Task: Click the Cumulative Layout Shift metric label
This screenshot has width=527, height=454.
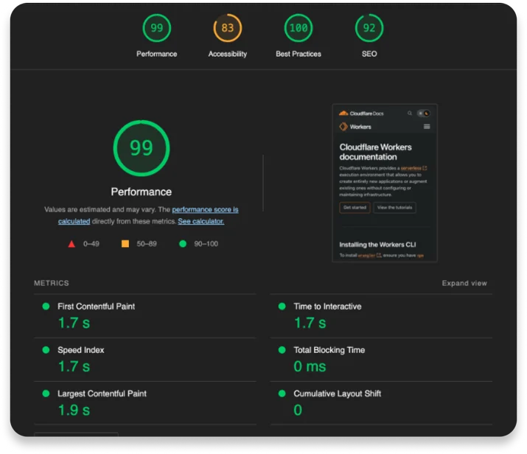Action: pyautogui.click(x=337, y=394)
